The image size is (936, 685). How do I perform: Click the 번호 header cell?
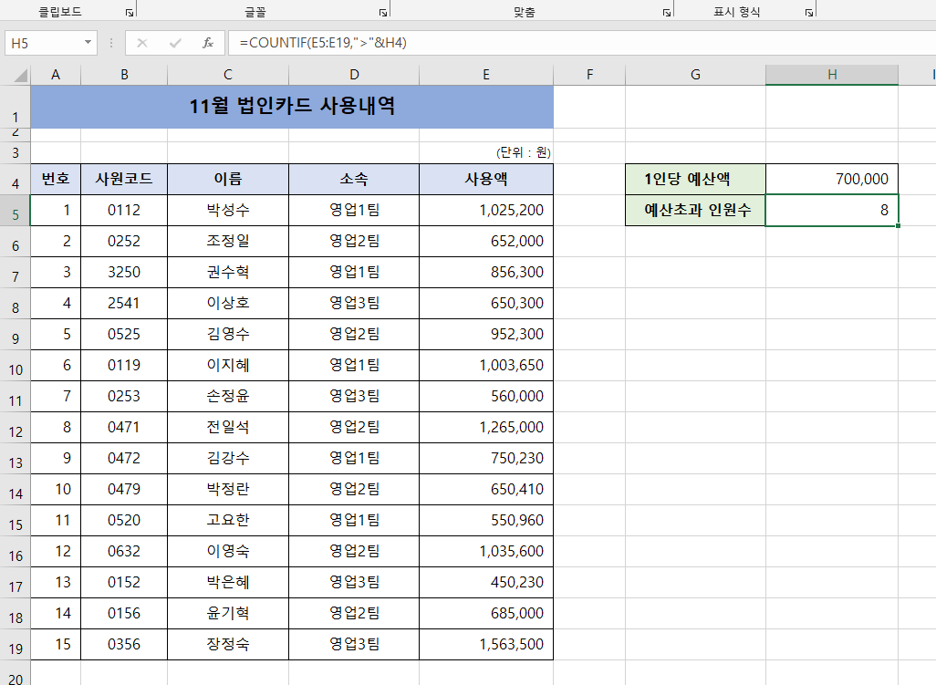tap(56, 179)
